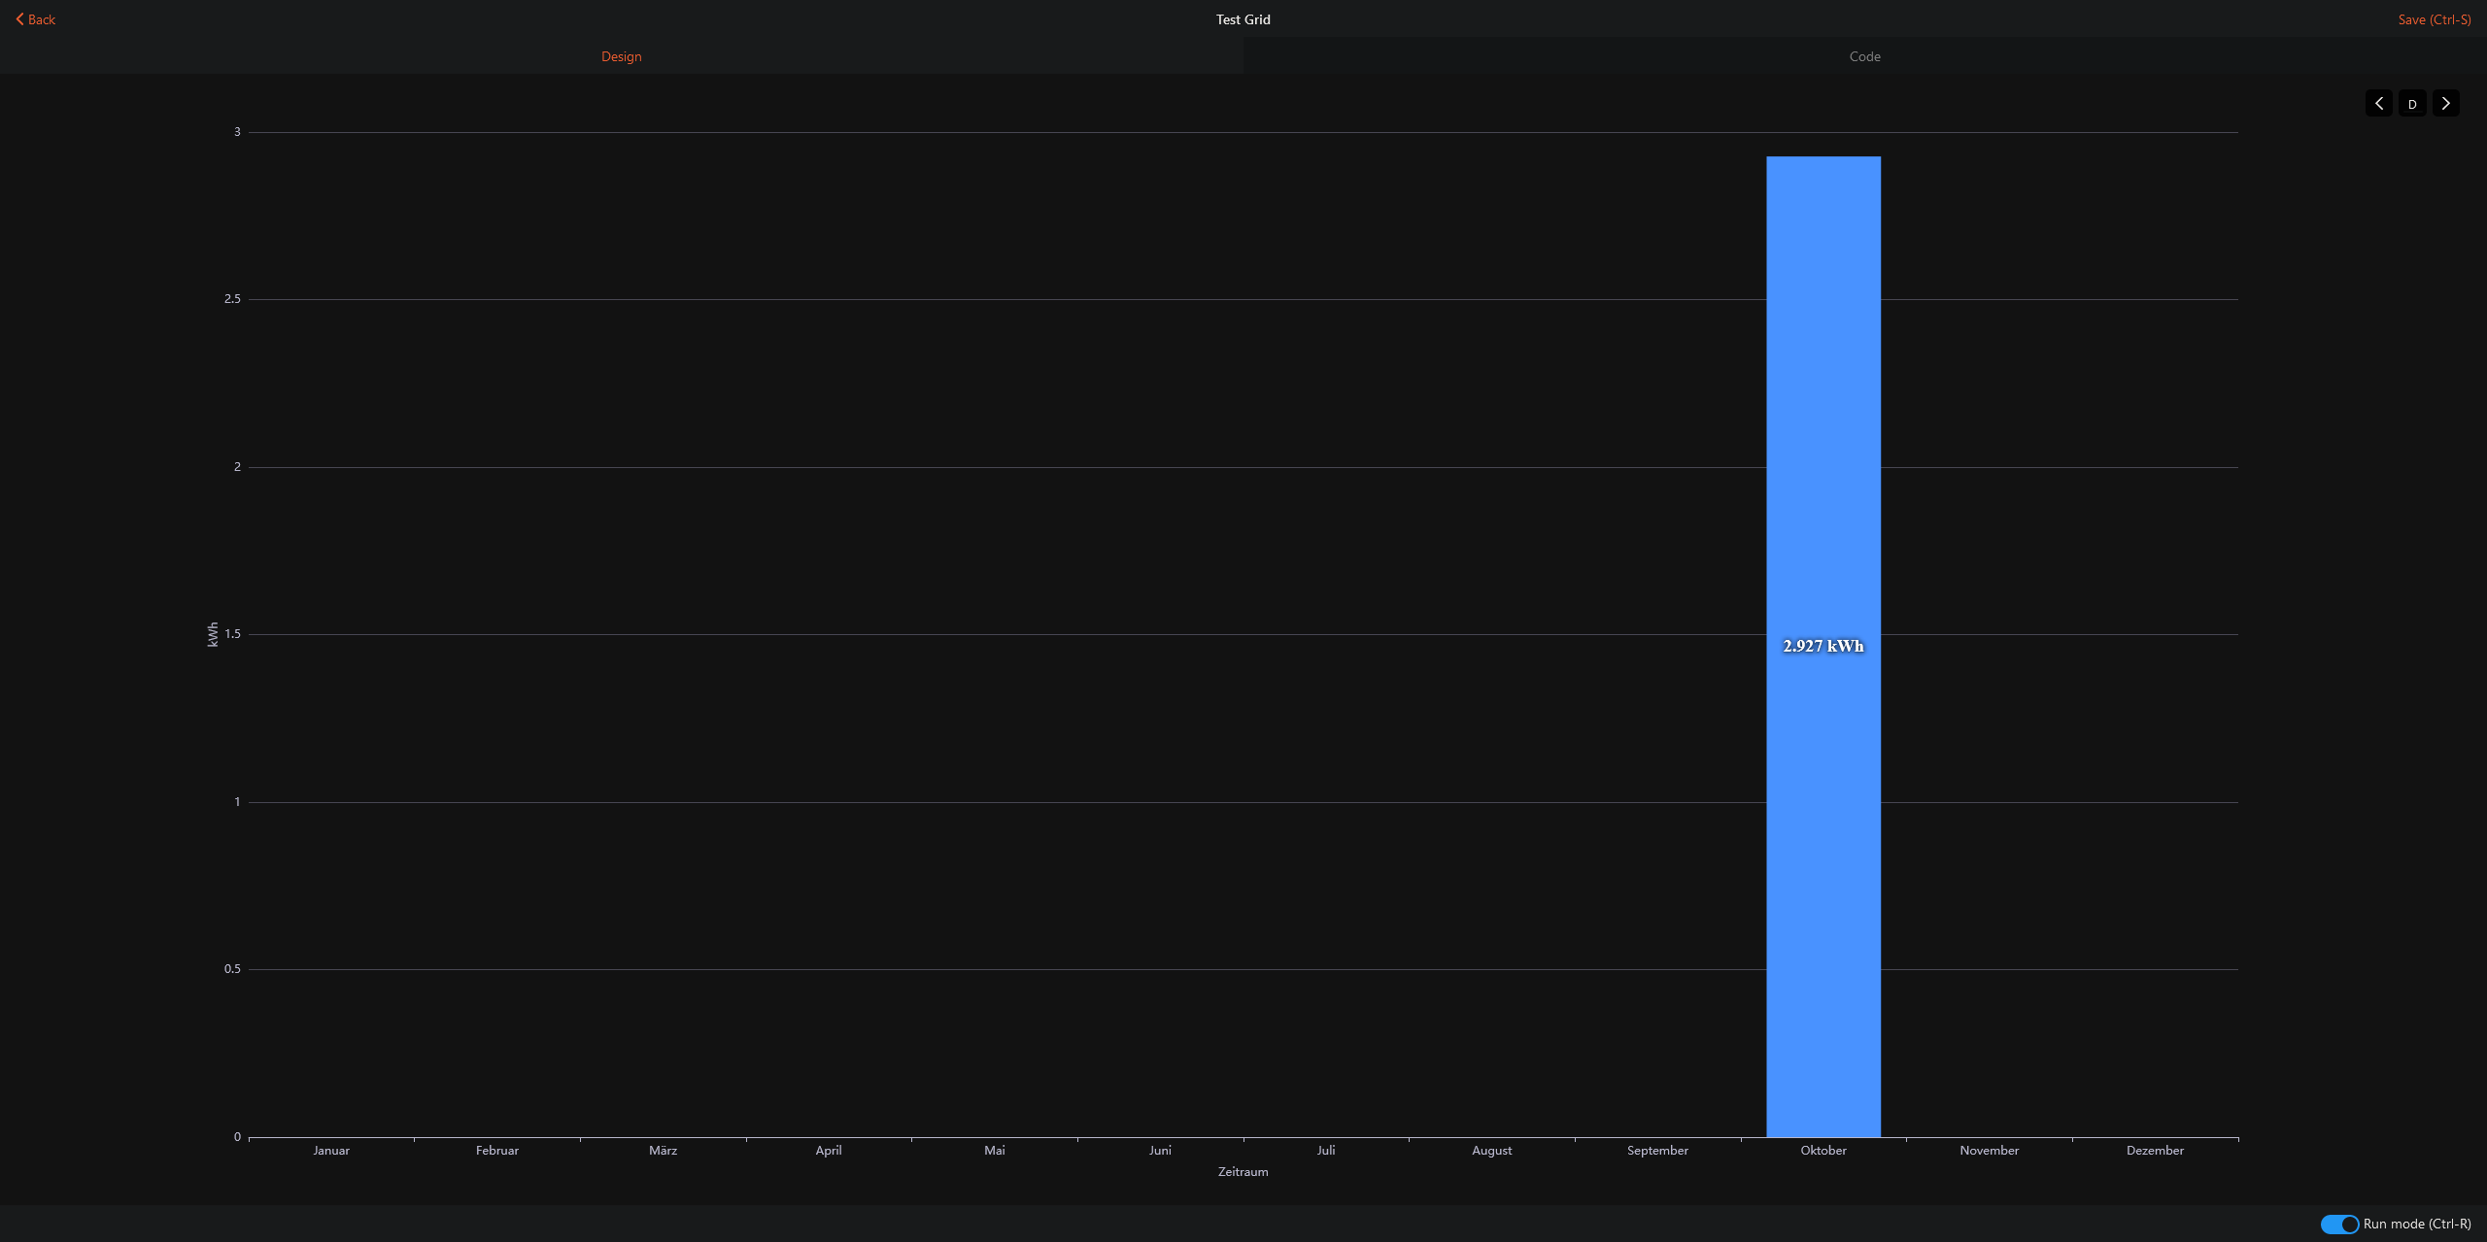This screenshot has height=1242, width=2487.
Task: Toggle the Run mode switch
Action: pyautogui.click(x=2339, y=1224)
